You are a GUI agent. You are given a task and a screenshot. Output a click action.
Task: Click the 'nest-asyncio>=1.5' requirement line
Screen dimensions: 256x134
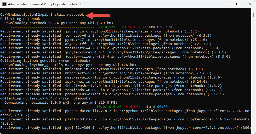click(x=111, y=77)
